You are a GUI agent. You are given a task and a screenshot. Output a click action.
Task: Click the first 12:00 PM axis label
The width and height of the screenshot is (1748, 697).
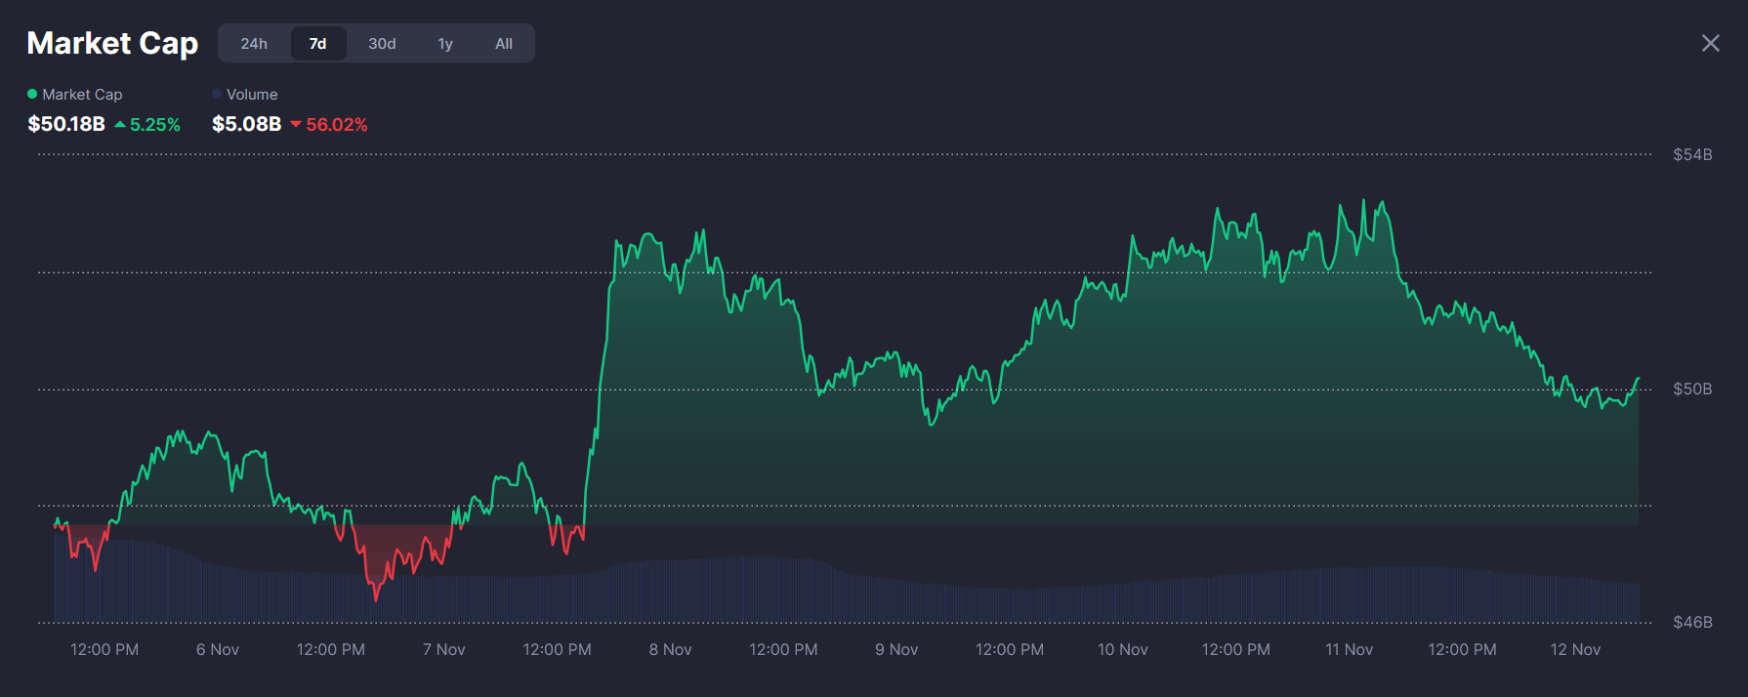tap(104, 649)
